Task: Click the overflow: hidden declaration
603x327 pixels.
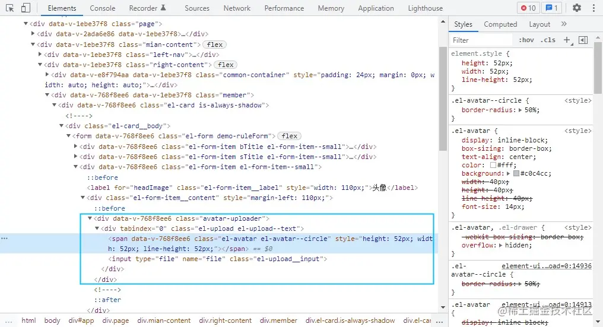Action: (x=497, y=245)
